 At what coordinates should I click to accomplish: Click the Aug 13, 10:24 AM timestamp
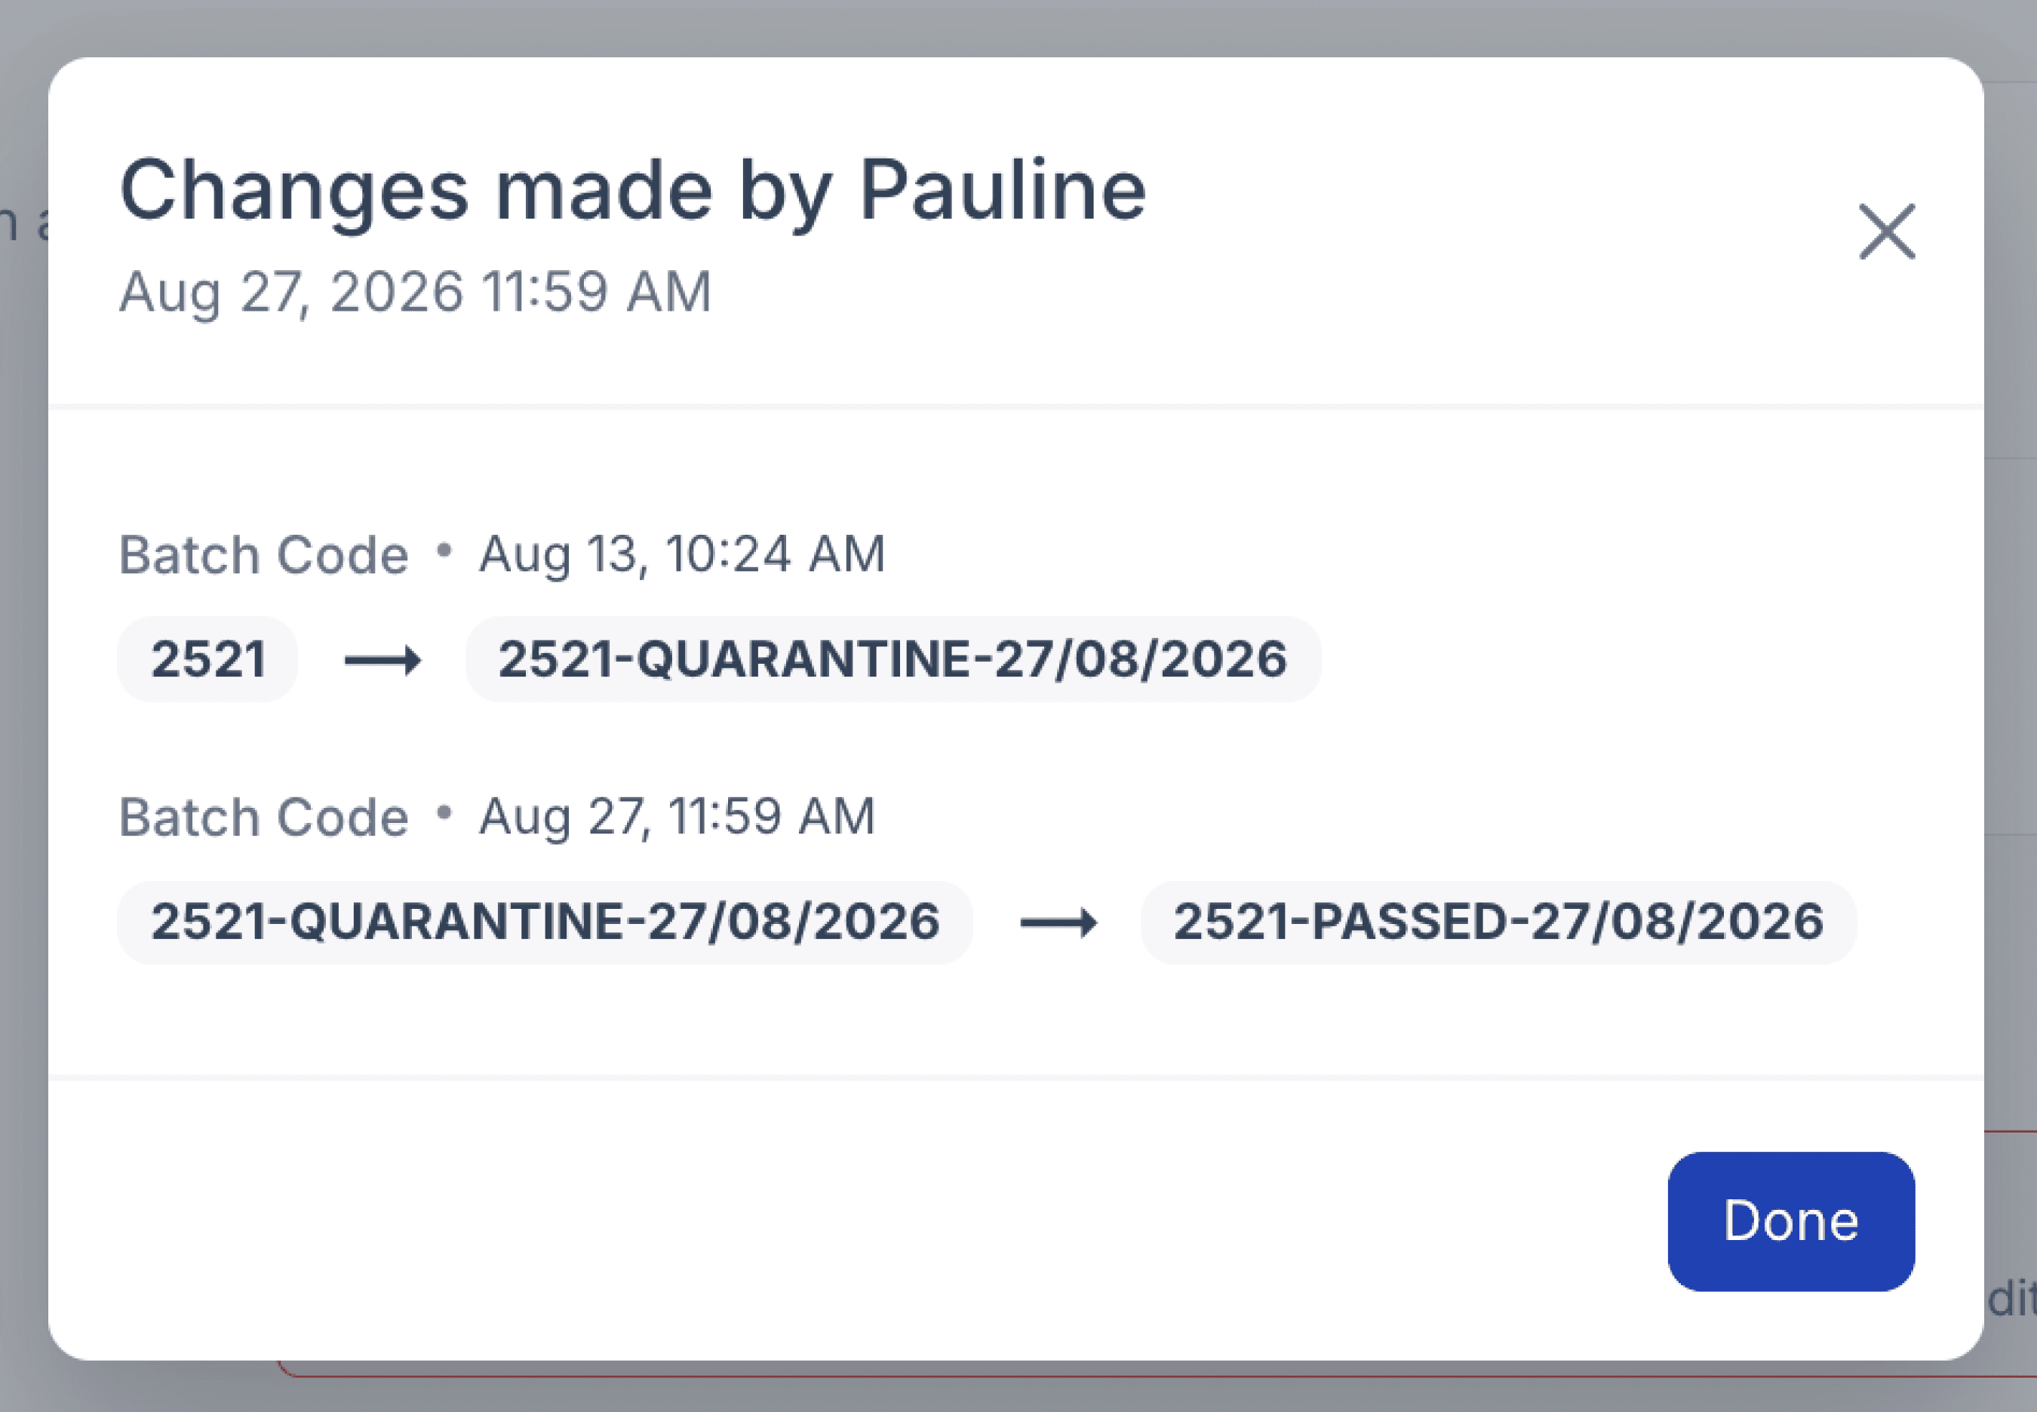(x=682, y=554)
